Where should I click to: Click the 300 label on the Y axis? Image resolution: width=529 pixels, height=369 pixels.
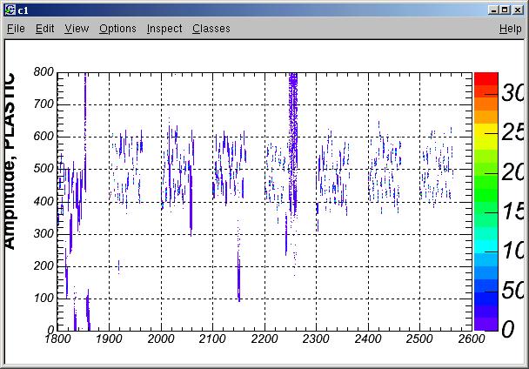tap(44, 233)
